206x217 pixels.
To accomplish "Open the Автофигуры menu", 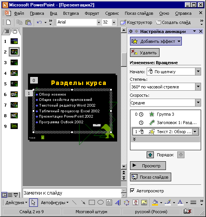I will click(54, 203).
